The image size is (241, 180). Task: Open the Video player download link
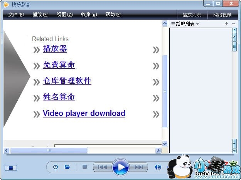84,114
